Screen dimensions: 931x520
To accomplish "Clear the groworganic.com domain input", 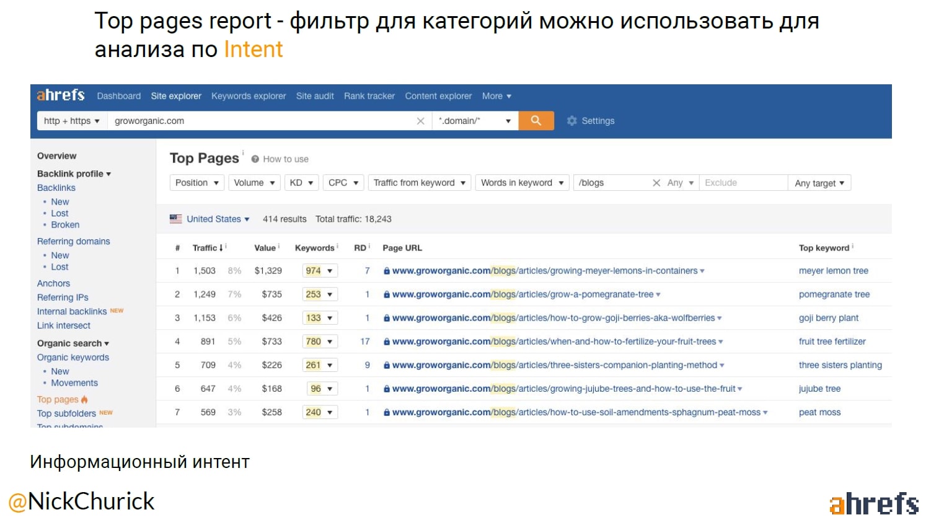I will 420,121.
